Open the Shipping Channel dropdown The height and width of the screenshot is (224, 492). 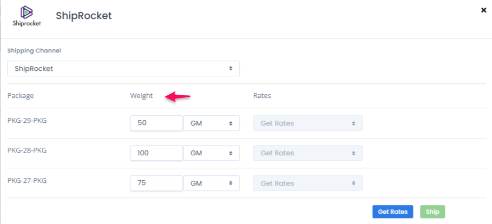click(123, 68)
